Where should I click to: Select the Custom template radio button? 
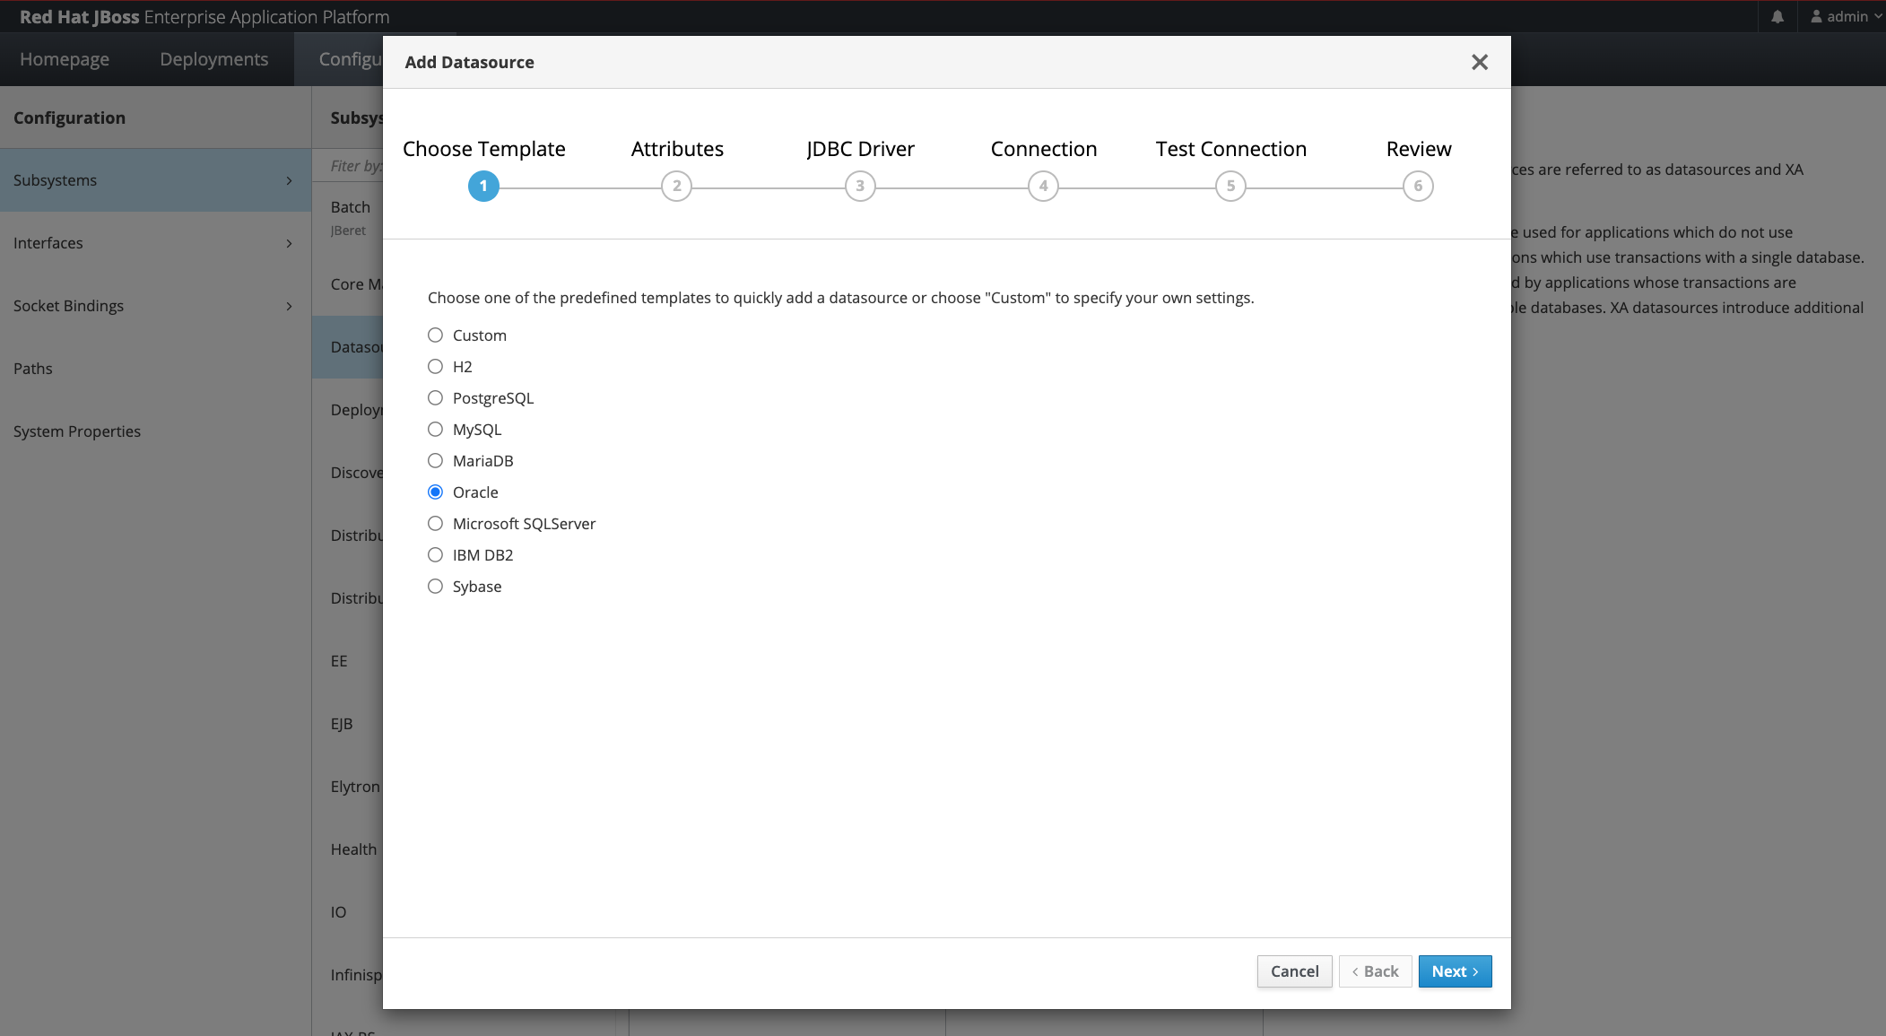pyautogui.click(x=435, y=335)
